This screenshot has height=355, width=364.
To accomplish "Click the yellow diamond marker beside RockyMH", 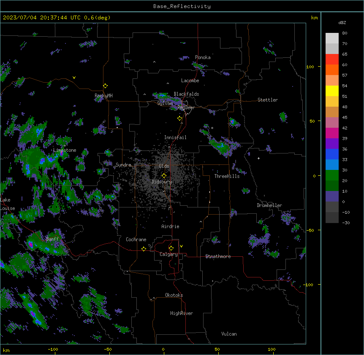I will (x=105, y=86).
